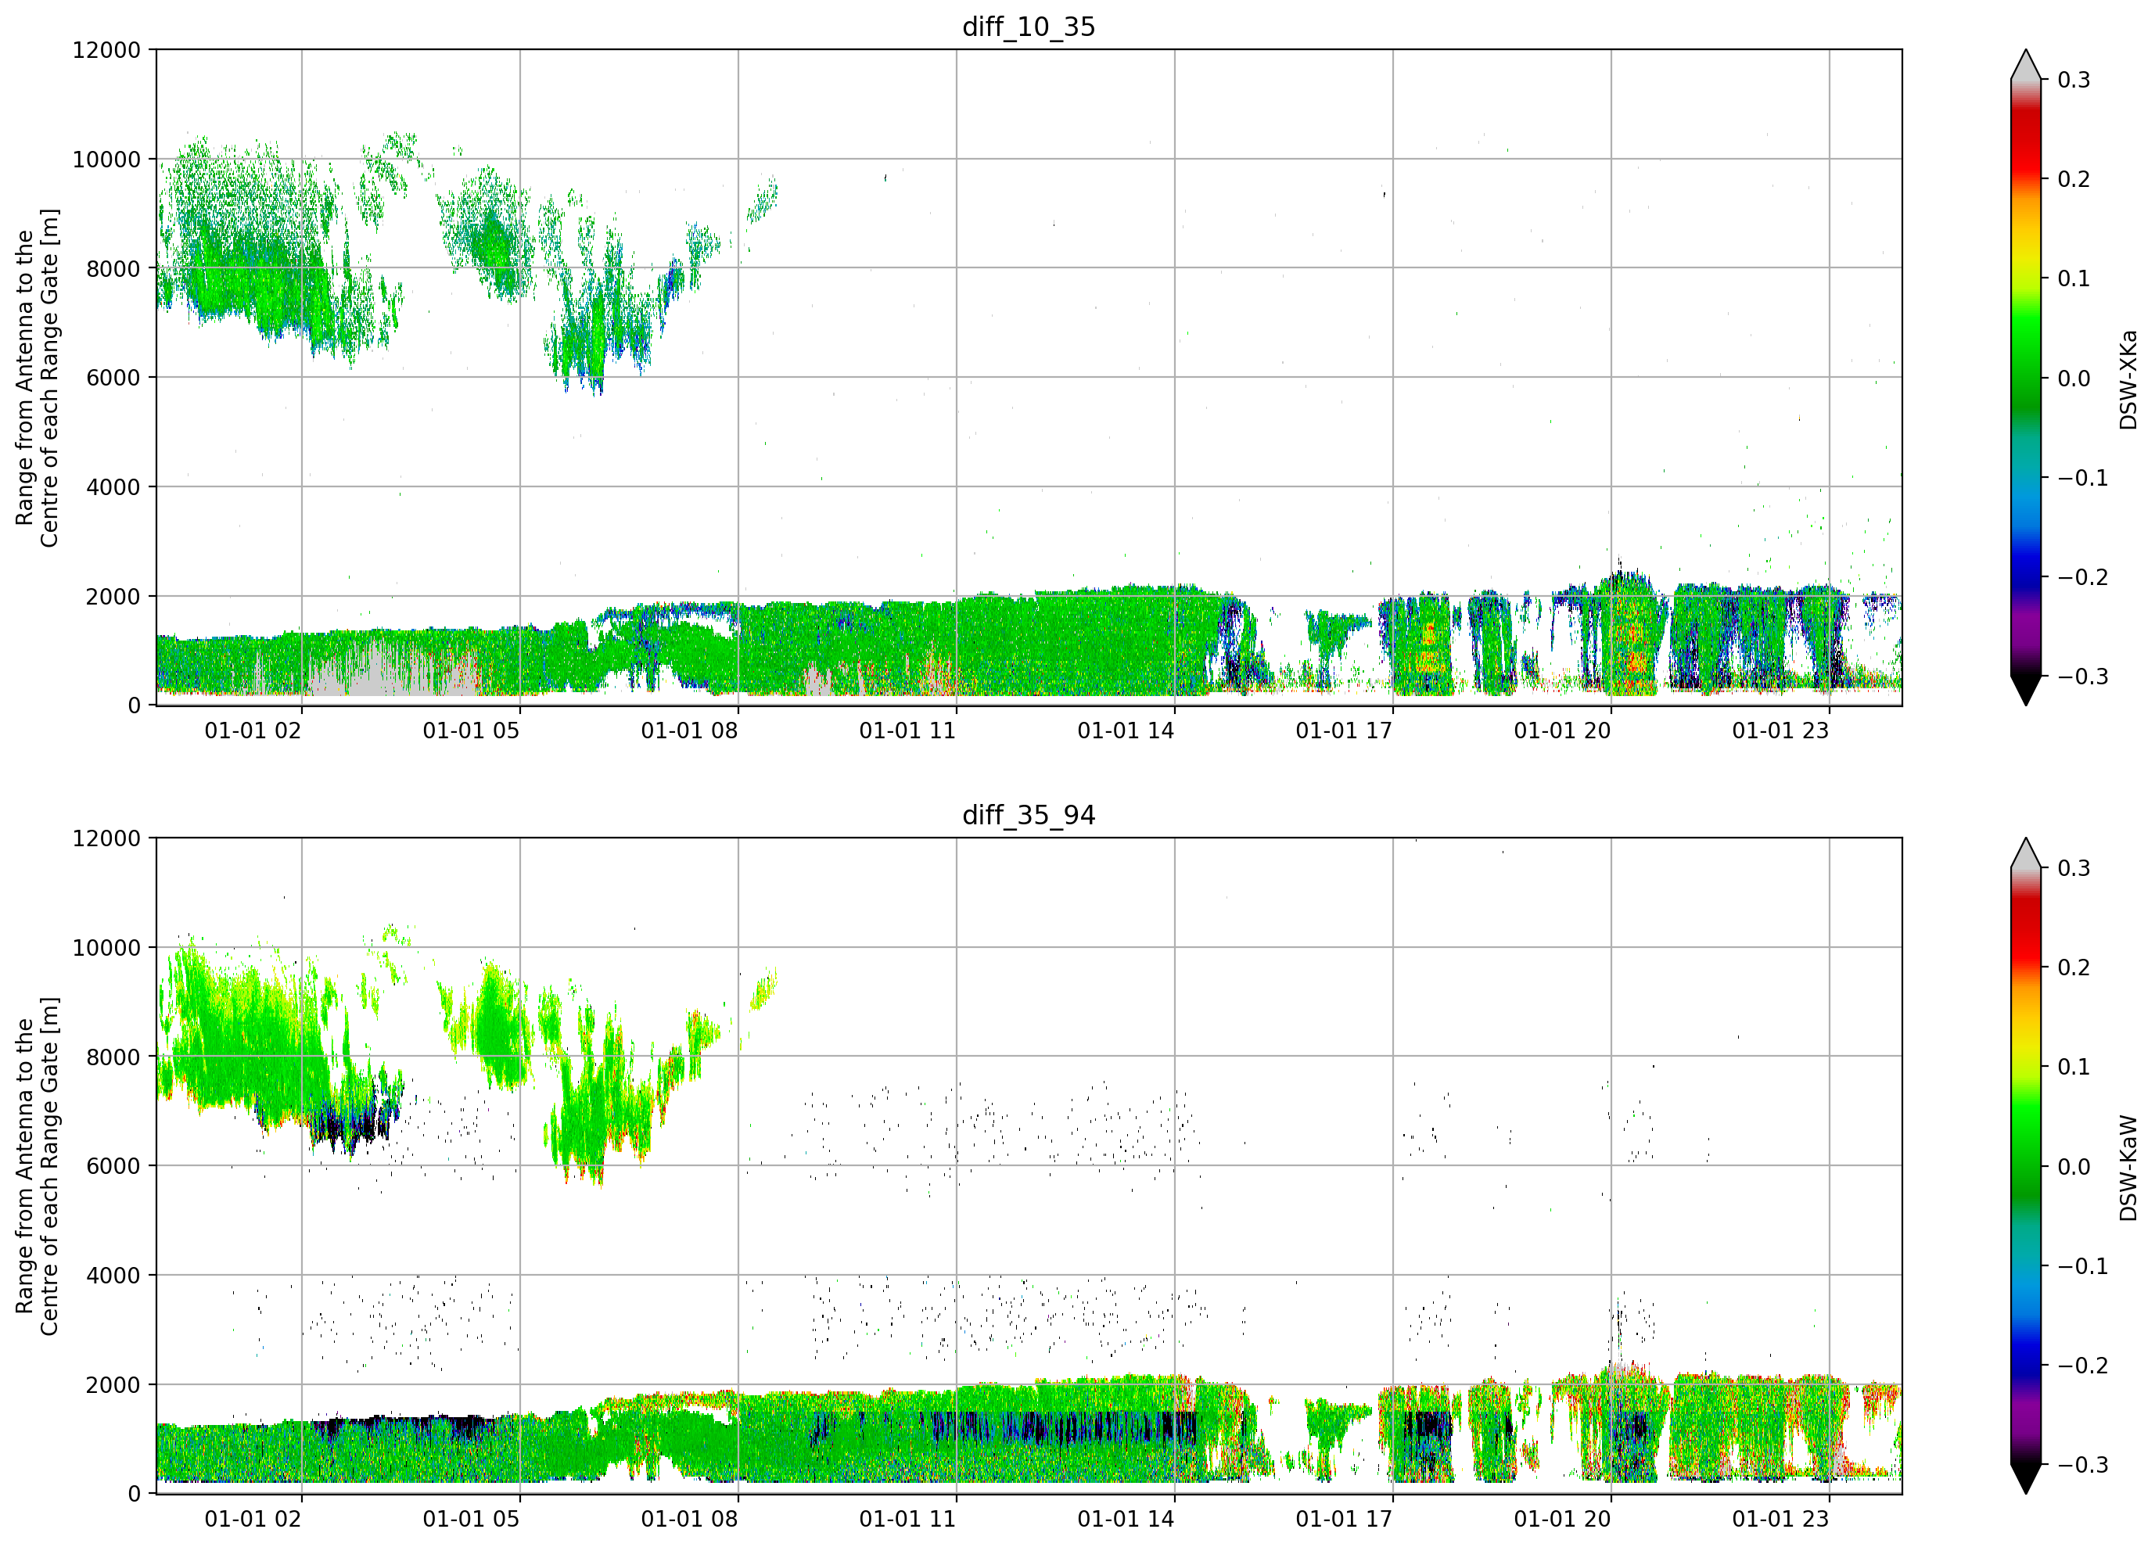
Task: Select the DSW-KaW colorbar label
Action: click(2128, 1168)
